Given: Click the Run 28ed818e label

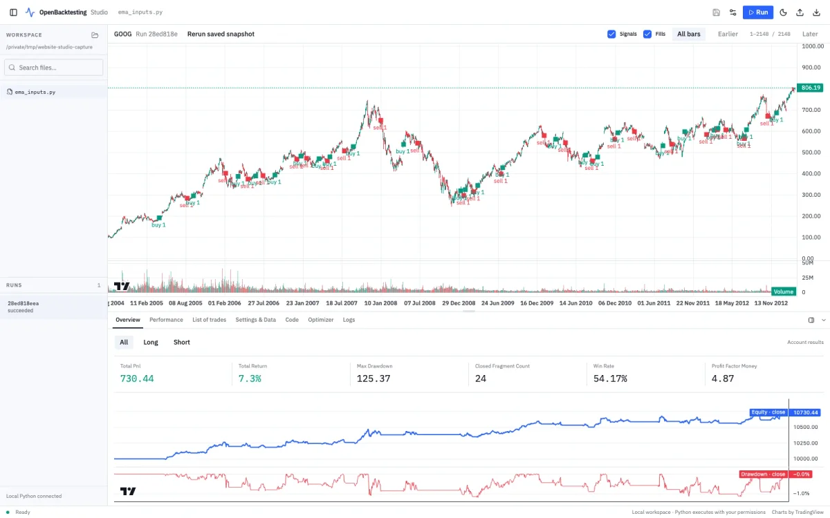Looking at the screenshot, I should click(156, 34).
